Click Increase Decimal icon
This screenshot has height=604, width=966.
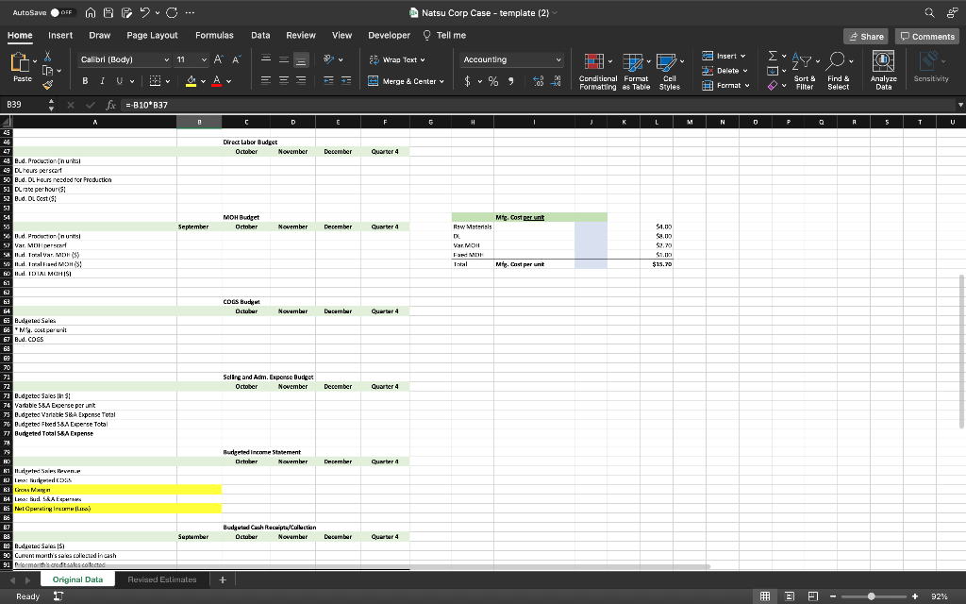pyautogui.click(x=539, y=81)
